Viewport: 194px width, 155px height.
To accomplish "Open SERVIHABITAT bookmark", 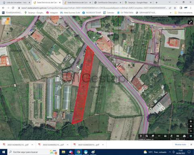I will [146, 13].
